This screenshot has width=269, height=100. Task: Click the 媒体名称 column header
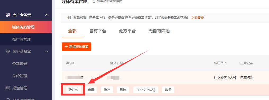tap(116, 63)
